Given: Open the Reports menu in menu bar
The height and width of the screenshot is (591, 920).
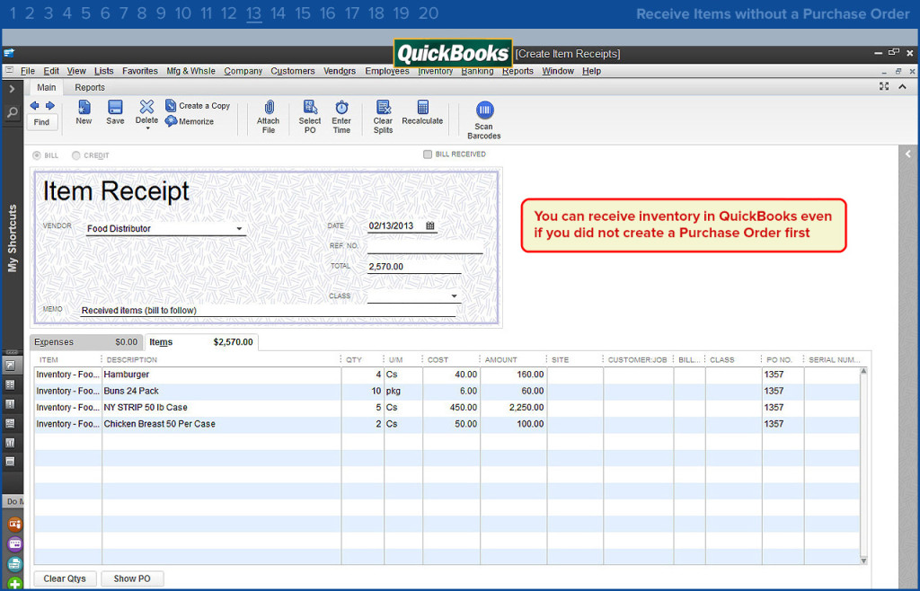Looking at the screenshot, I should pos(517,71).
